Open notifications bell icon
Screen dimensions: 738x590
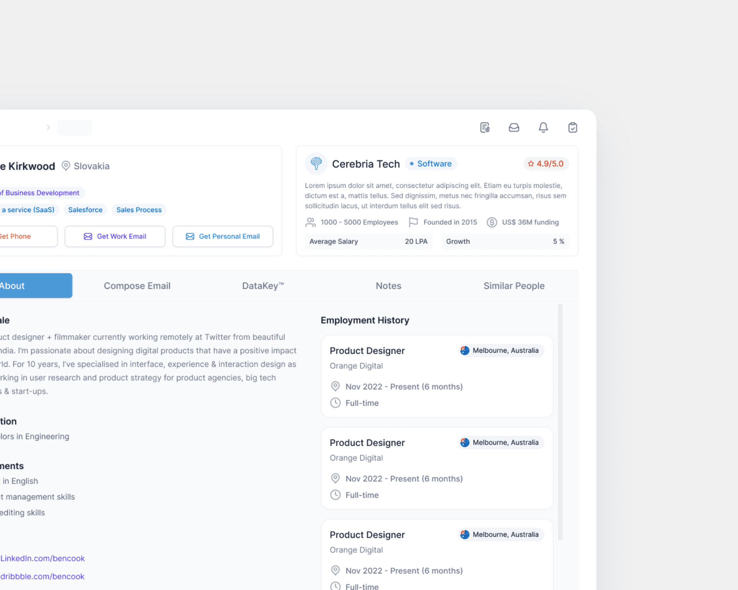pos(543,128)
